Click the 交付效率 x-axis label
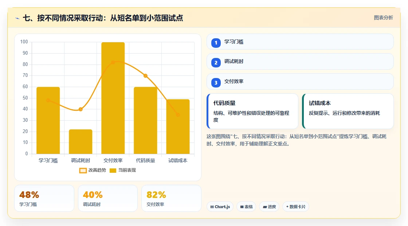408x226 pixels. coord(113,161)
